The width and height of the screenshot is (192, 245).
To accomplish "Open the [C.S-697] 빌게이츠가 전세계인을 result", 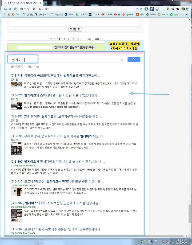I will pos(58,162).
